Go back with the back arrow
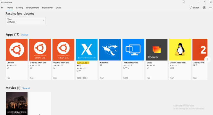 click(x=2, y=8)
